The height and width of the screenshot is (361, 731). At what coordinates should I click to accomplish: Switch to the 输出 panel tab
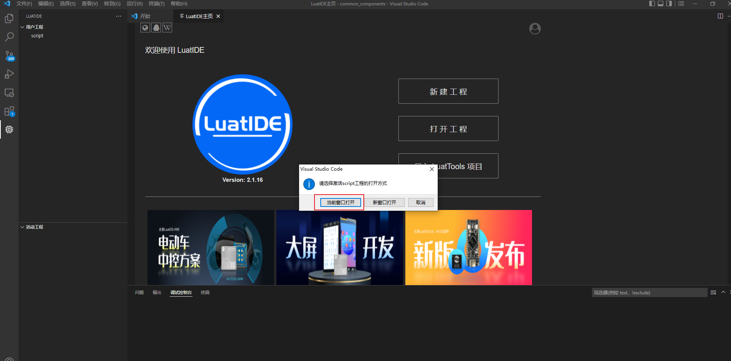coord(157,292)
